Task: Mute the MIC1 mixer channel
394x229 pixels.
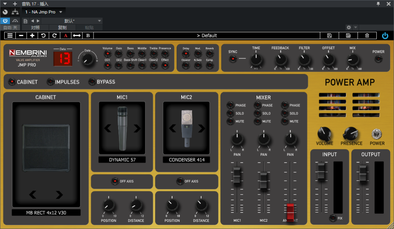Action: coord(230,121)
